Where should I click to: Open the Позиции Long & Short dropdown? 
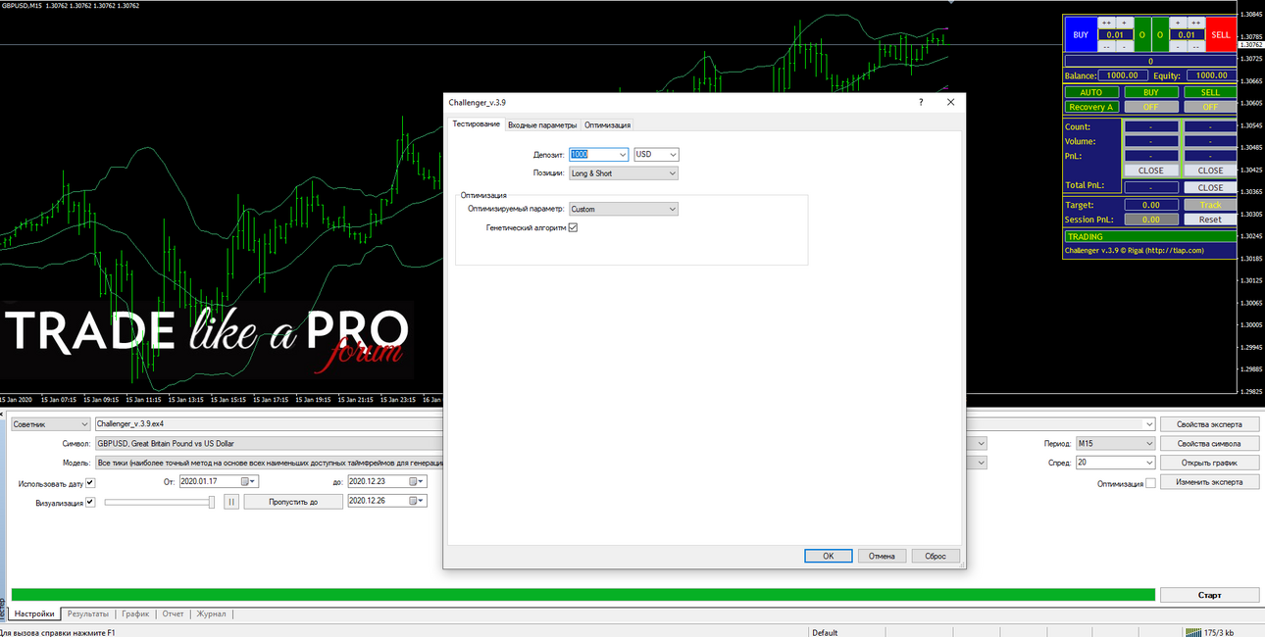pos(624,173)
